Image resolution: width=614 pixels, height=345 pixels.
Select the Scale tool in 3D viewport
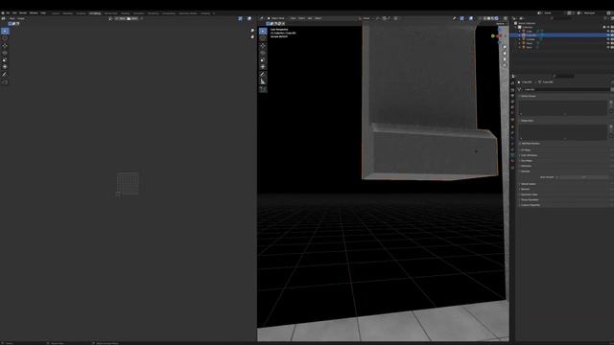[x=263, y=59]
